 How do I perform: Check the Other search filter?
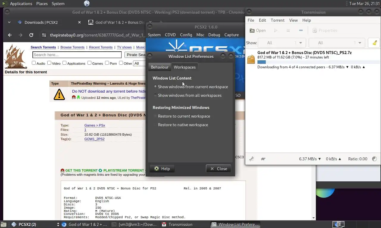[121, 63]
